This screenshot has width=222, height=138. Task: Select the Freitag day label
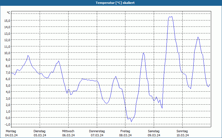[x=125, y=131]
